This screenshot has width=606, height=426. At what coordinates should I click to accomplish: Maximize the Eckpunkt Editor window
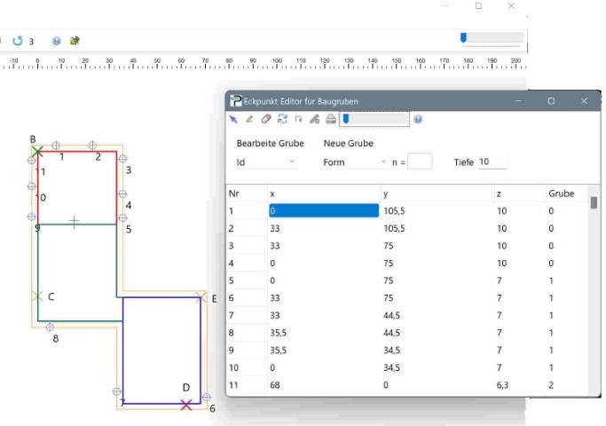[551, 101]
